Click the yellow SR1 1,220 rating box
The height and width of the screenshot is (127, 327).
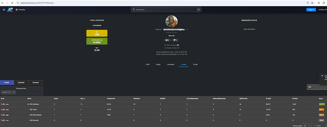pyautogui.click(x=97, y=33)
